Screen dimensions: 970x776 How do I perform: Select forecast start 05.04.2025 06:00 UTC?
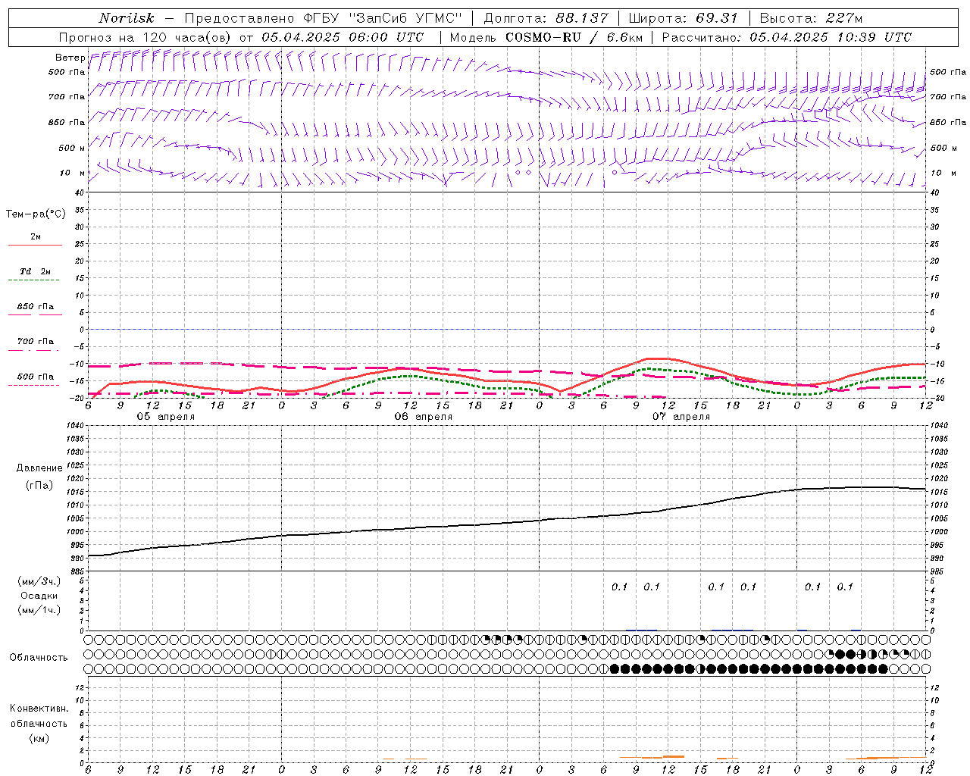[343, 37]
